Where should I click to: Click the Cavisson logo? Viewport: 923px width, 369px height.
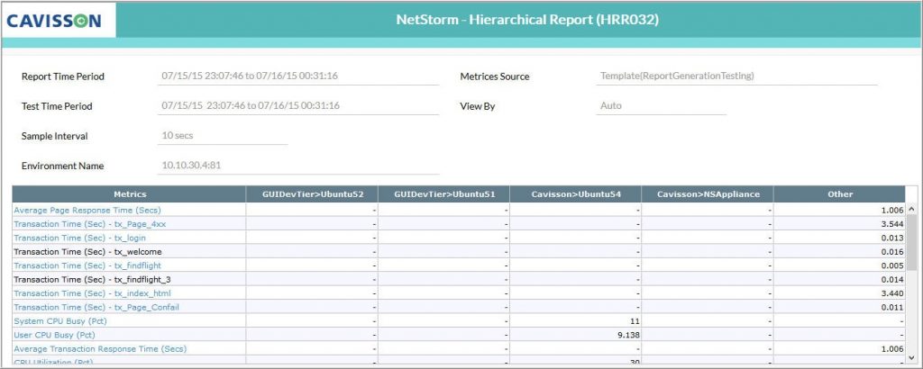point(54,21)
